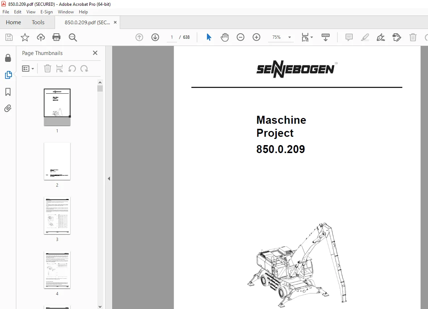Click the fit page scrolling icon
428x309 pixels.
coord(305,37)
